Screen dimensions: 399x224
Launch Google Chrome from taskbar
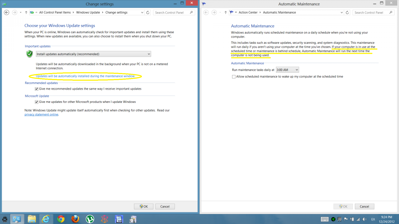61,219
